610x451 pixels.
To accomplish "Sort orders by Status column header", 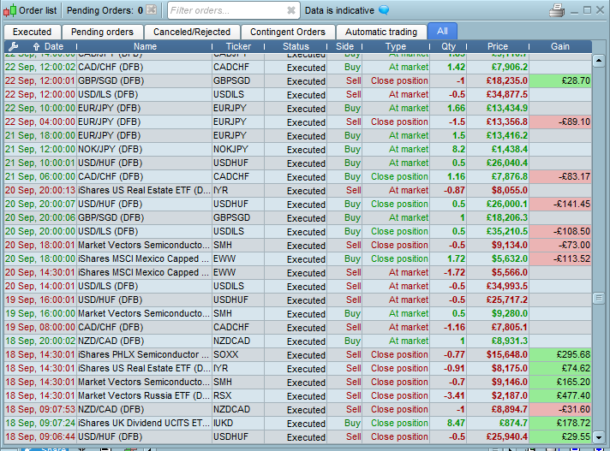I will click(296, 46).
